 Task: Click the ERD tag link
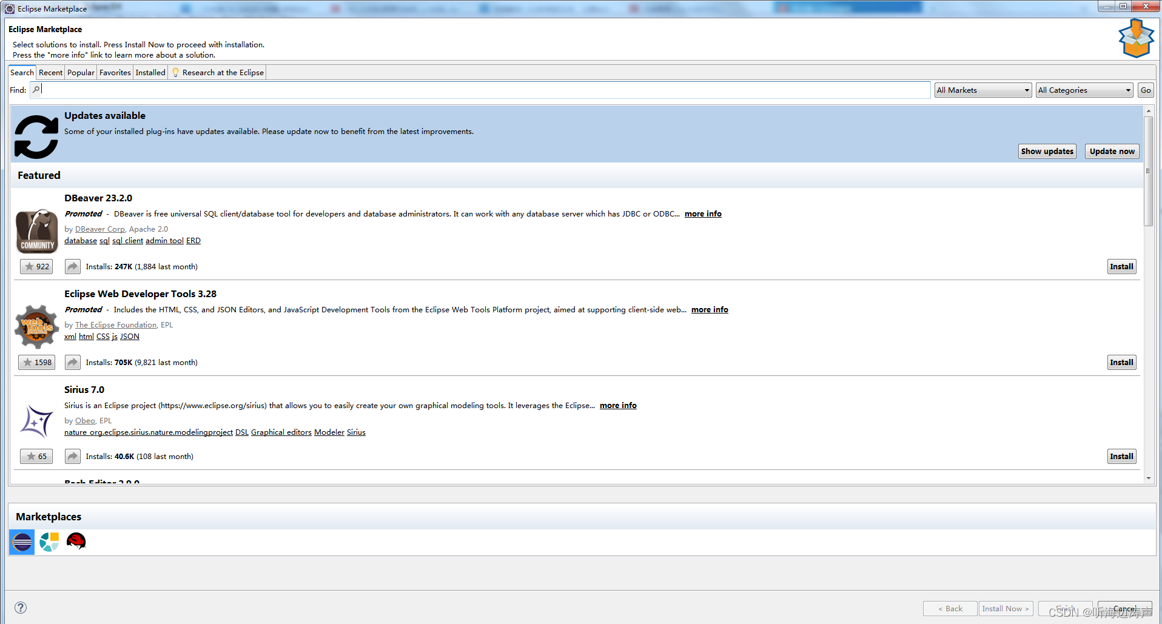click(x=193, y=240)
